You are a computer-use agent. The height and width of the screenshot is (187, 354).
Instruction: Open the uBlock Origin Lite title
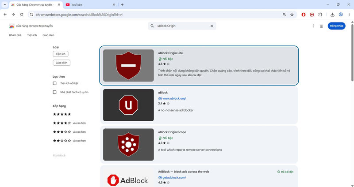[x=170, y=53]
